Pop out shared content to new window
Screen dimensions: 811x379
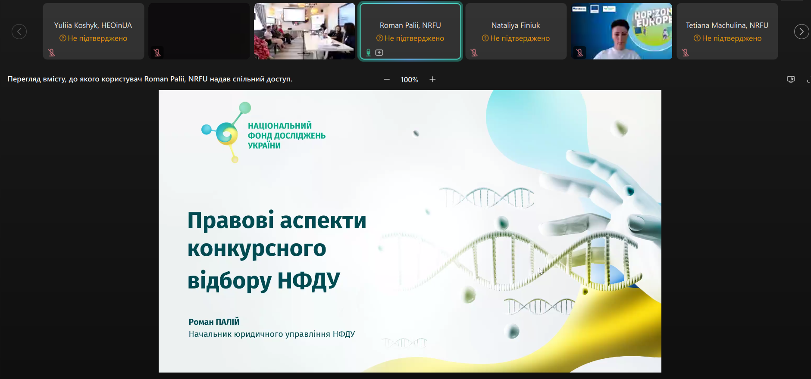791,79
